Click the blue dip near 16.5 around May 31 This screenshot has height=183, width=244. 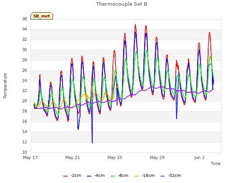pos(177,118)
